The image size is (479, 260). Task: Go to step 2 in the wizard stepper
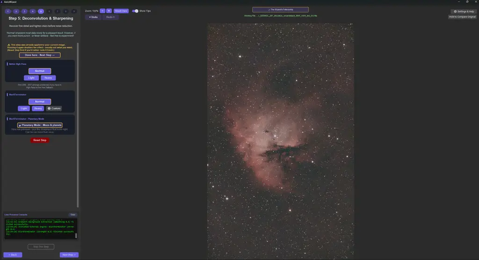(x=16, y=11)
